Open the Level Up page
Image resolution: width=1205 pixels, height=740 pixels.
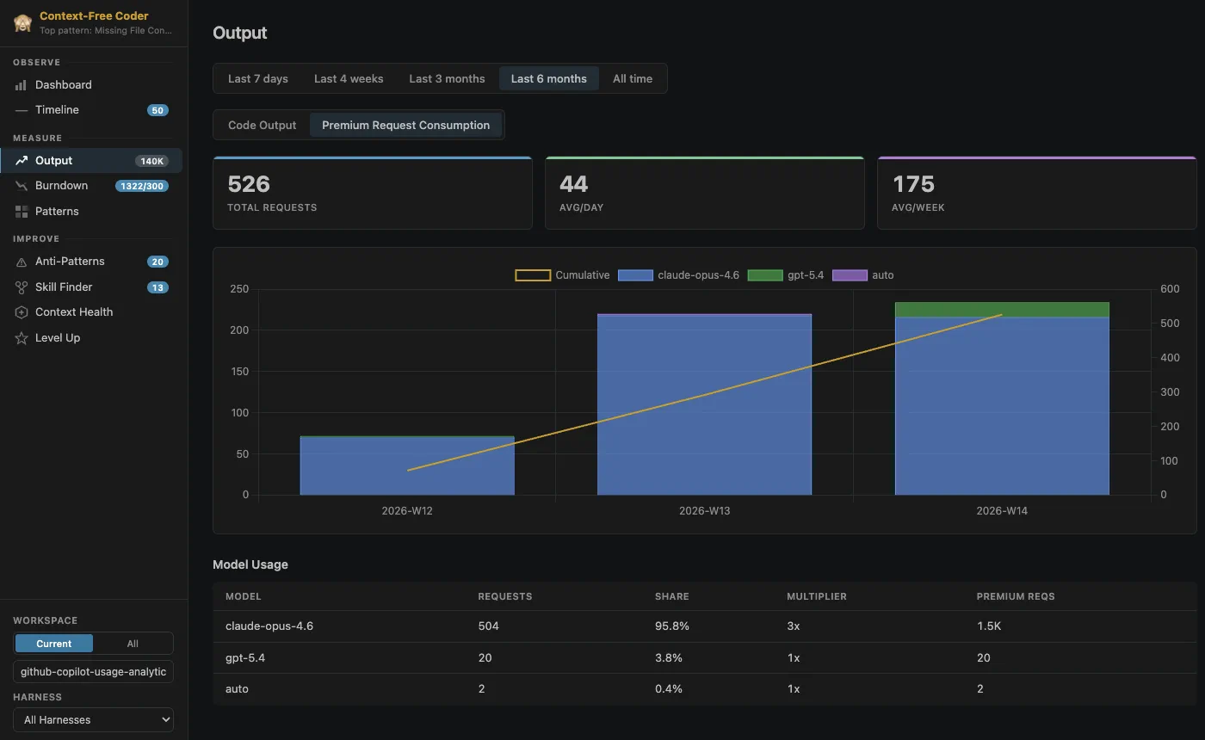(x=91, y=338)
